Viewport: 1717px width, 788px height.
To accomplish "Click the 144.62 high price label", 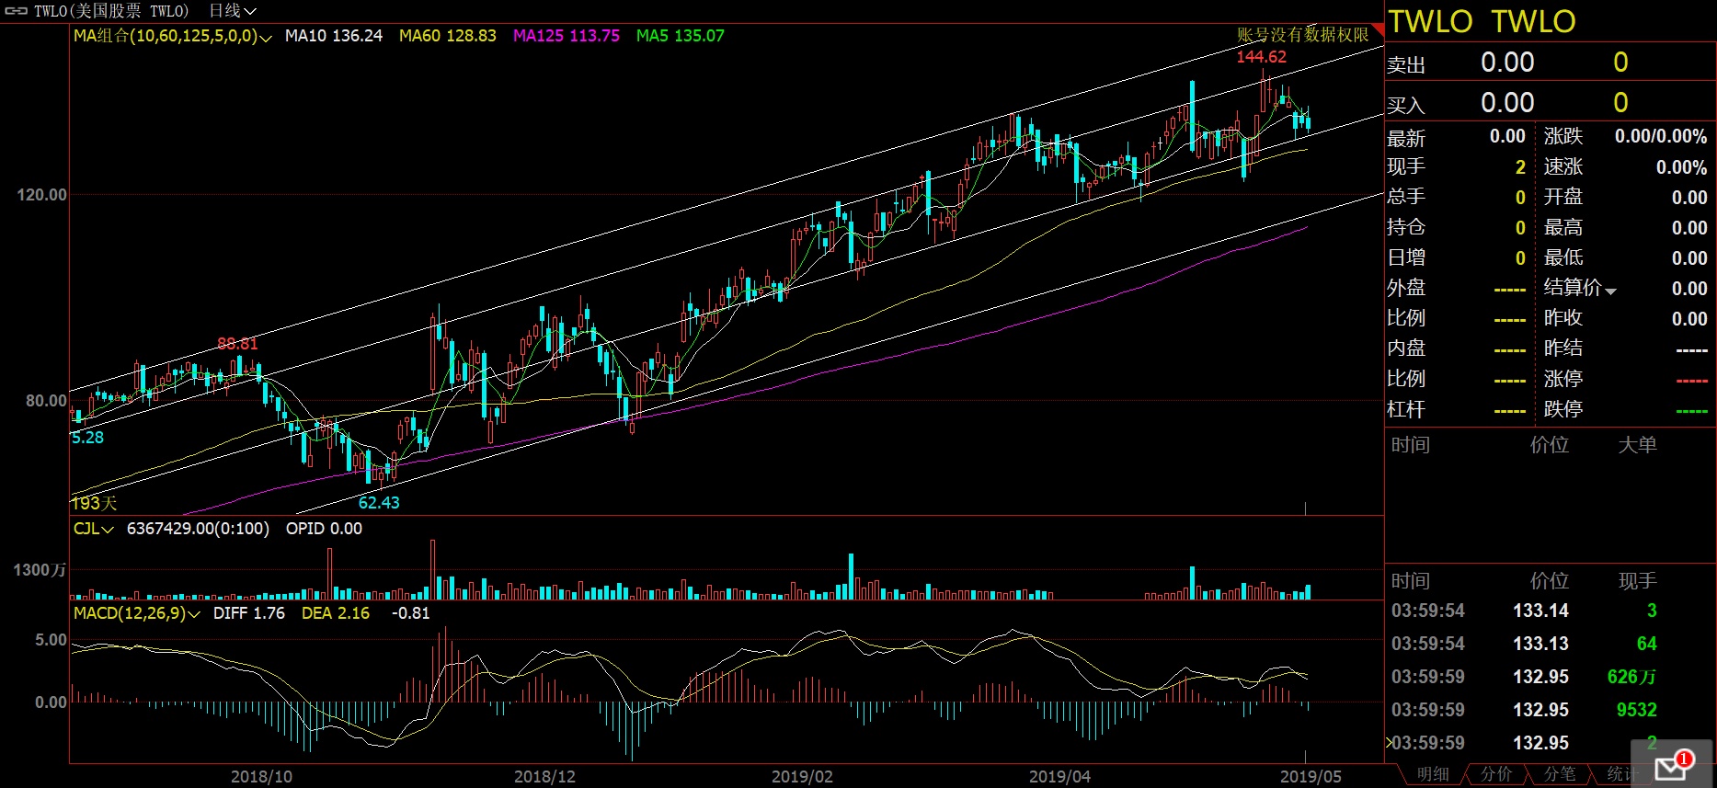I will coord(1262,57).
